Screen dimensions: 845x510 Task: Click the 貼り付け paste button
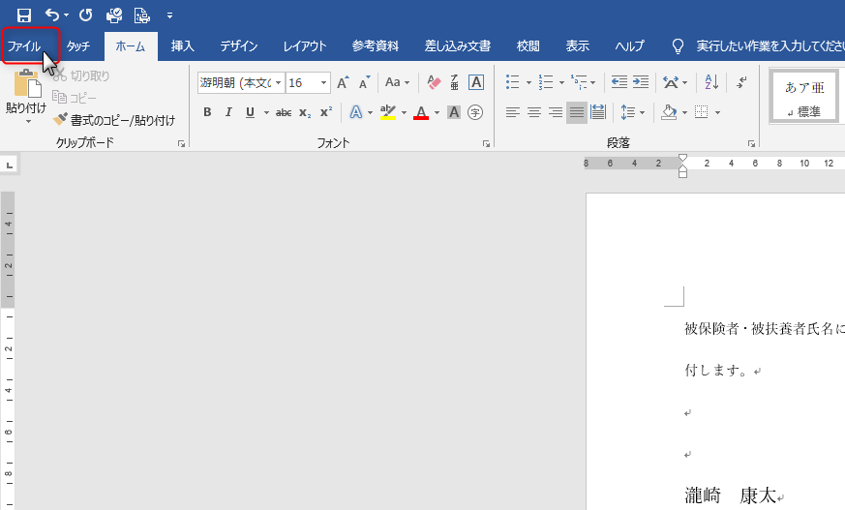(25, 97)
